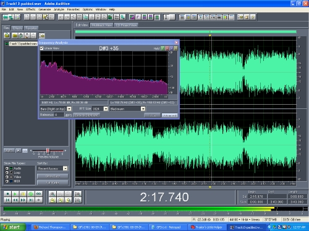Click New File icon in toolbar
The height and width of the screenshot is (231, 309).
click(27, 17)
